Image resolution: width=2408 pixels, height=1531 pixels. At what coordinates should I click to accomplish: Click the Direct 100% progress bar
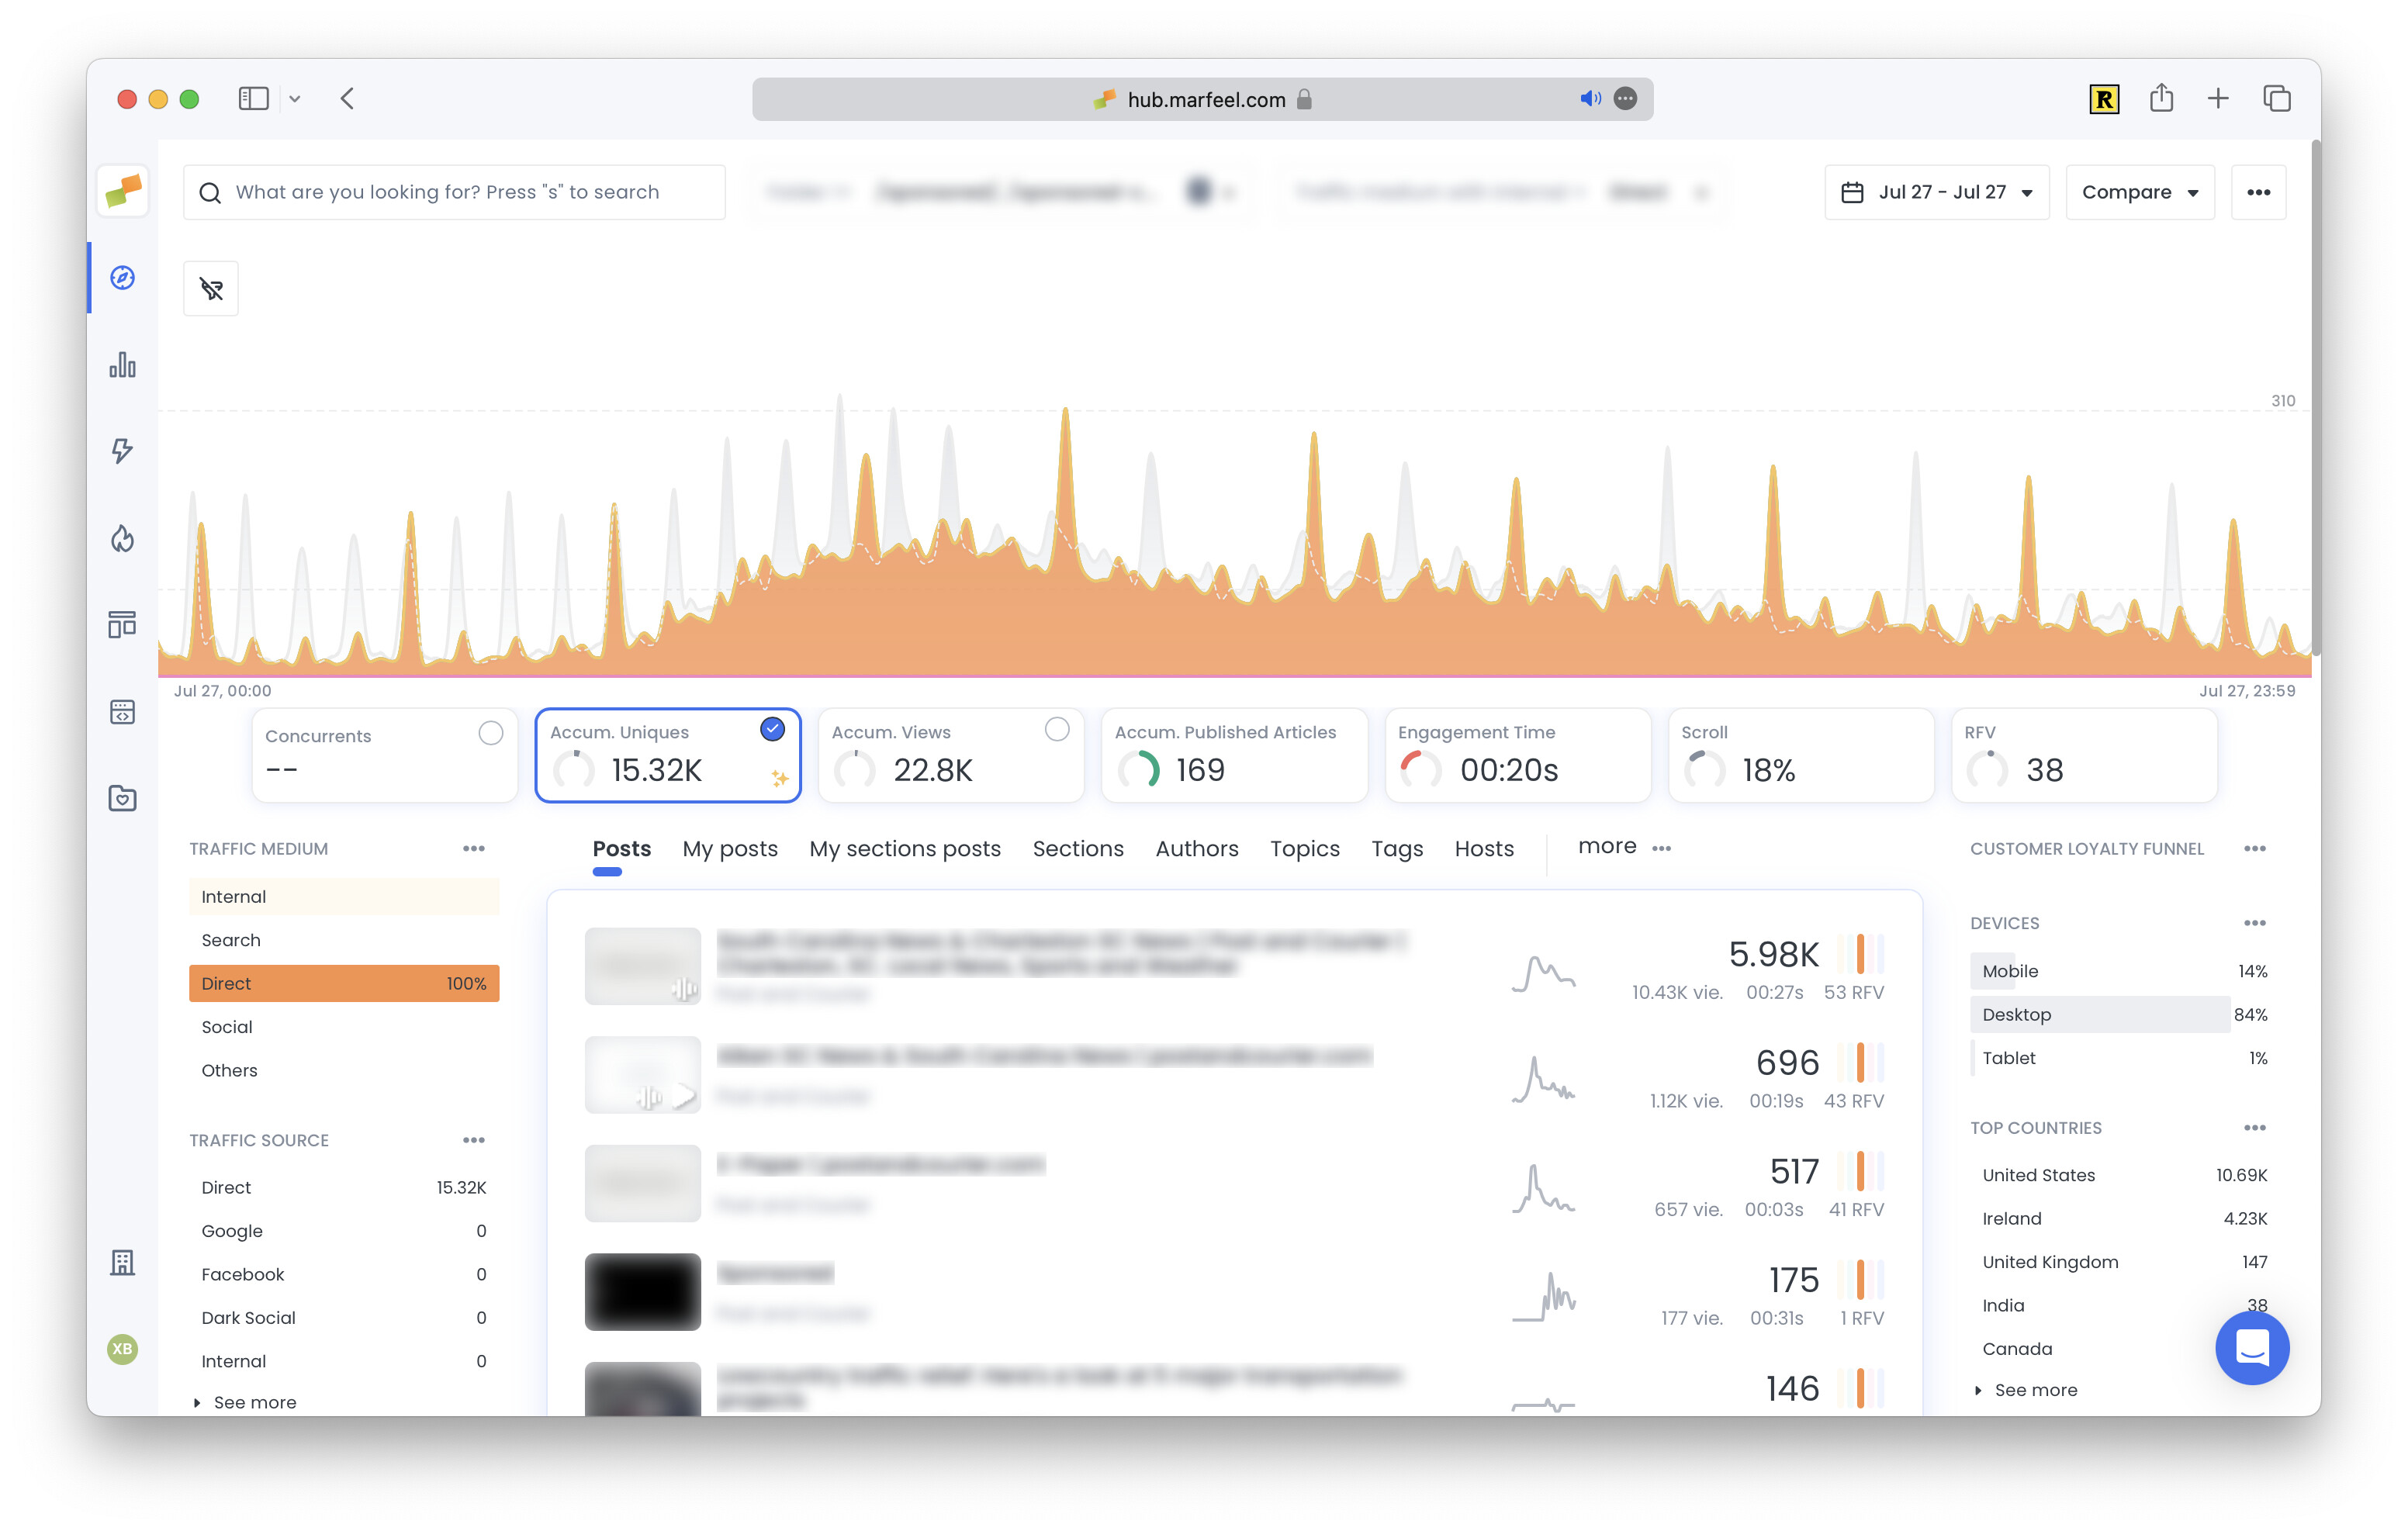coord(344,983)
